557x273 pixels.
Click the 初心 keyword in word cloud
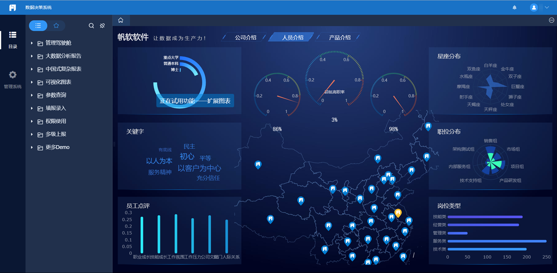pos(187,157)
